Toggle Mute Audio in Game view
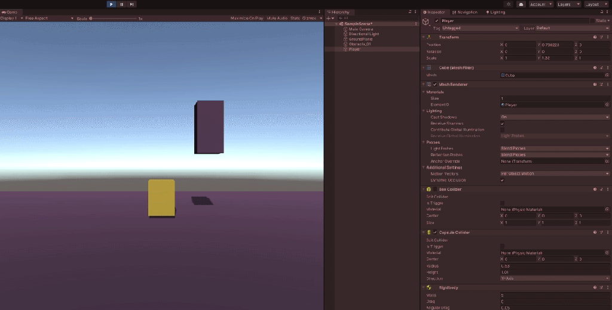The height and width of the screenshot is (310, 612). [277, 18]
